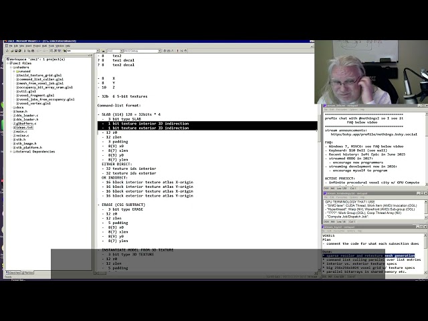Viewport: 428px width, 321px height.
Task: Select base.h in file tree
Action: coord(21,112)
